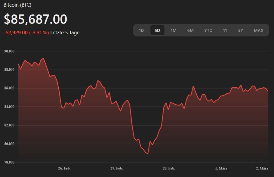Switch to the 6M time range
The height and width of the screenshot is (177, 274).
[190, 30]
